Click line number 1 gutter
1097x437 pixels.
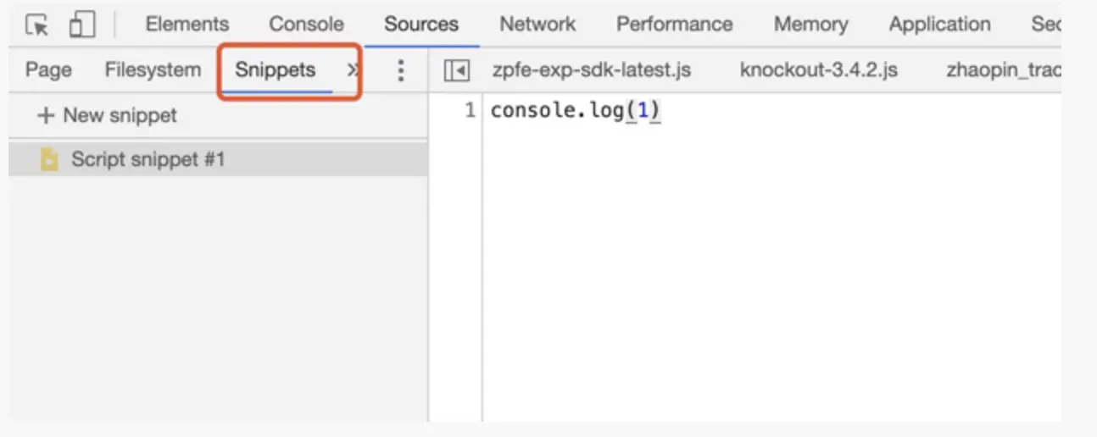click(x=471, y=111)
